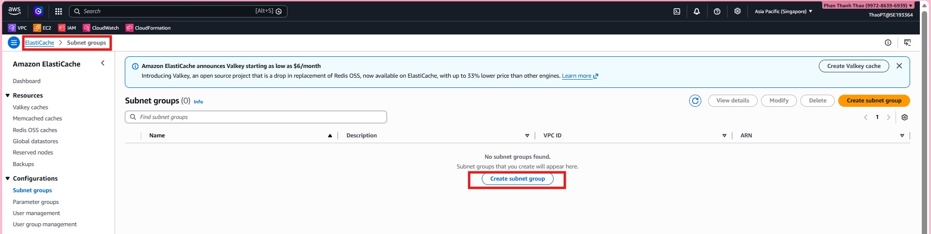Follow the Learn more link
This screenshot has width=931, height=234.
tap(576, 76)
